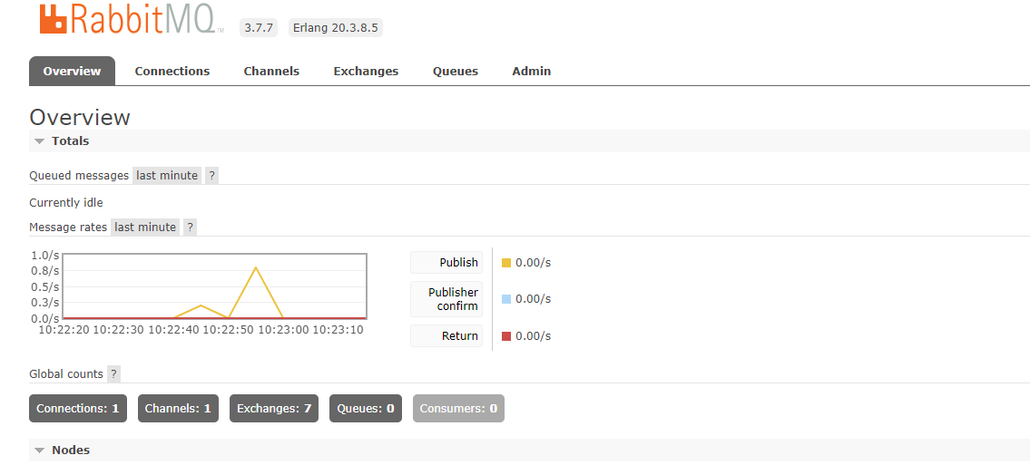Click the 1.0/s chart axis label
1030x465 pixels.
[x=45, y=255]
